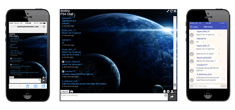Image resolution: width=235 pixels, height=110 pixels.
Task: Refresh the desktop chat with reload icon
Action: pyautogui.click(x=172, y=11)
